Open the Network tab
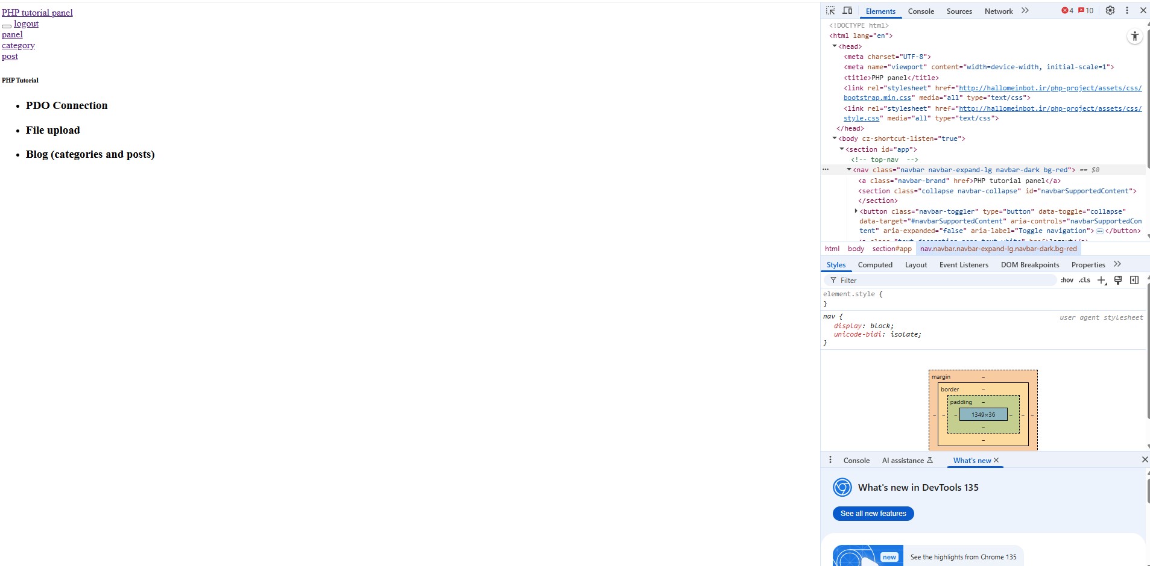Viewport: 1150px width, 566px height. point(999,11)
